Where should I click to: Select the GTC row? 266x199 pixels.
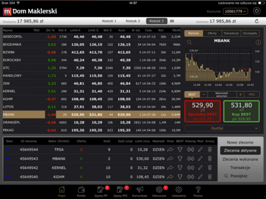point(91,68)
